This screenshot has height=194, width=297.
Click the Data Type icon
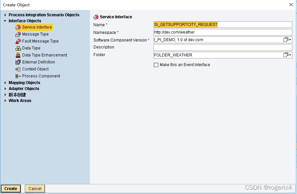click(x=18, y=48)
